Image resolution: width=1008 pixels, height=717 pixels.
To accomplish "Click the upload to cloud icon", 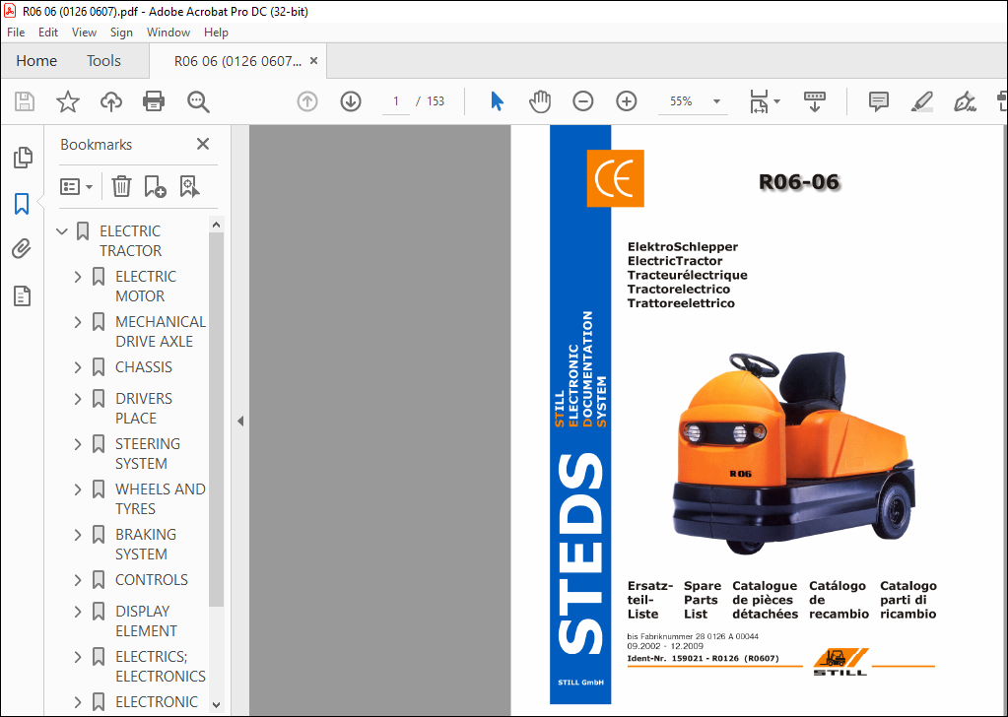I will click(111, 101).
